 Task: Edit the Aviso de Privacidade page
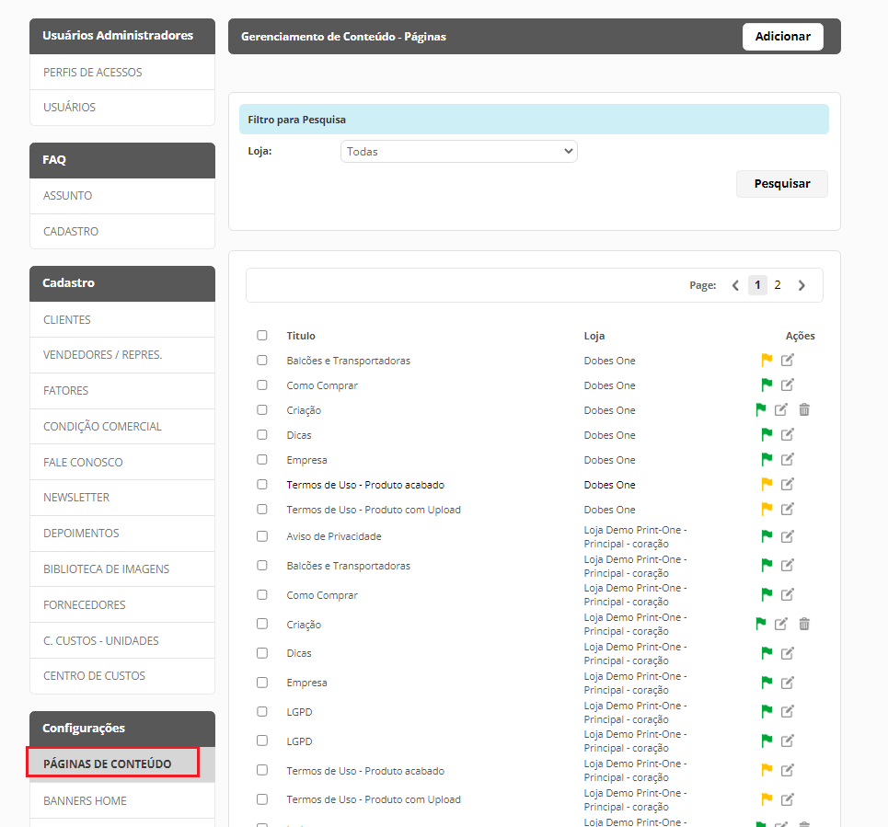click(x=787, y=536)
